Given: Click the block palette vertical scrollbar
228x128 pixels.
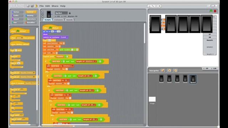Looking at the screenshot, I should coord(37,69).
